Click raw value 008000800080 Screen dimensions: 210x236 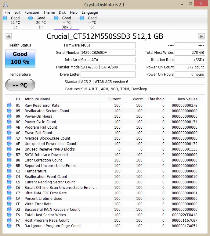[x=185, y=171]
